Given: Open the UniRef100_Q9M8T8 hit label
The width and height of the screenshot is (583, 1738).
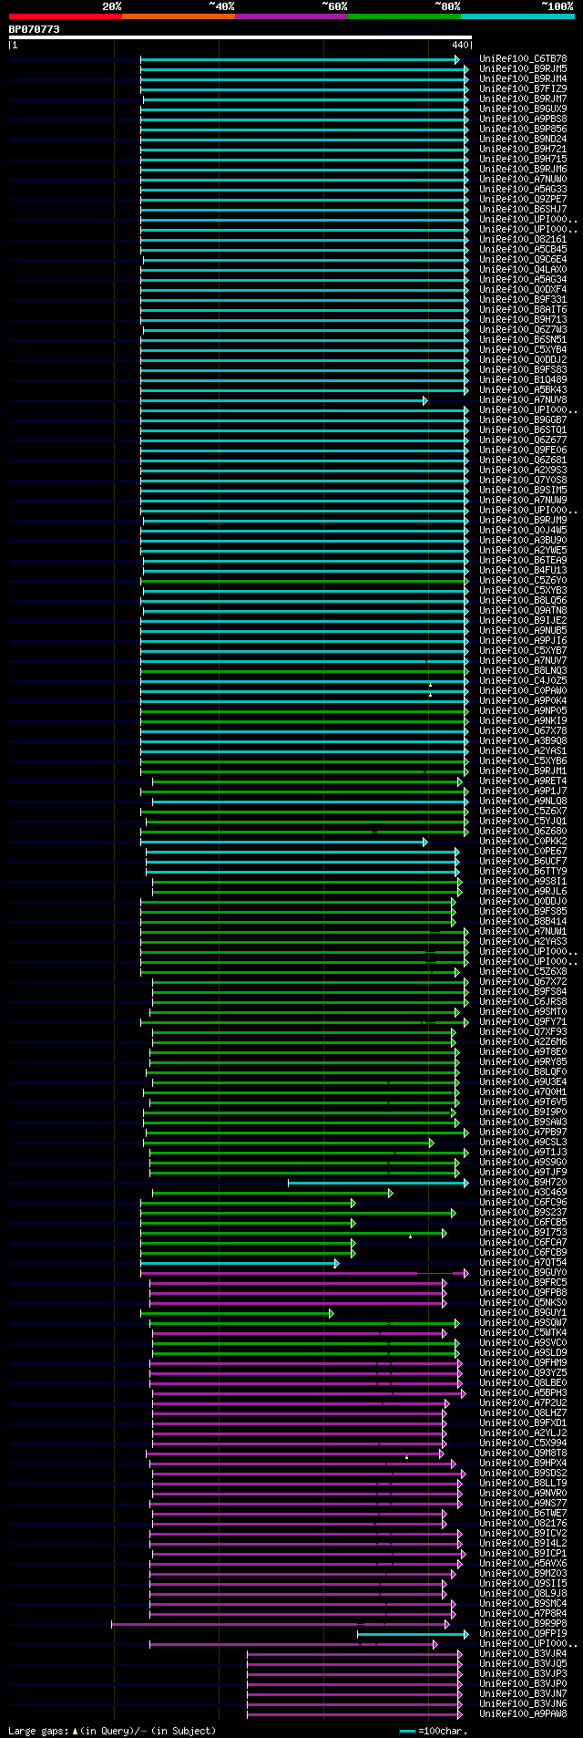Looking at the screenshot, I should tap(523, 1454).
